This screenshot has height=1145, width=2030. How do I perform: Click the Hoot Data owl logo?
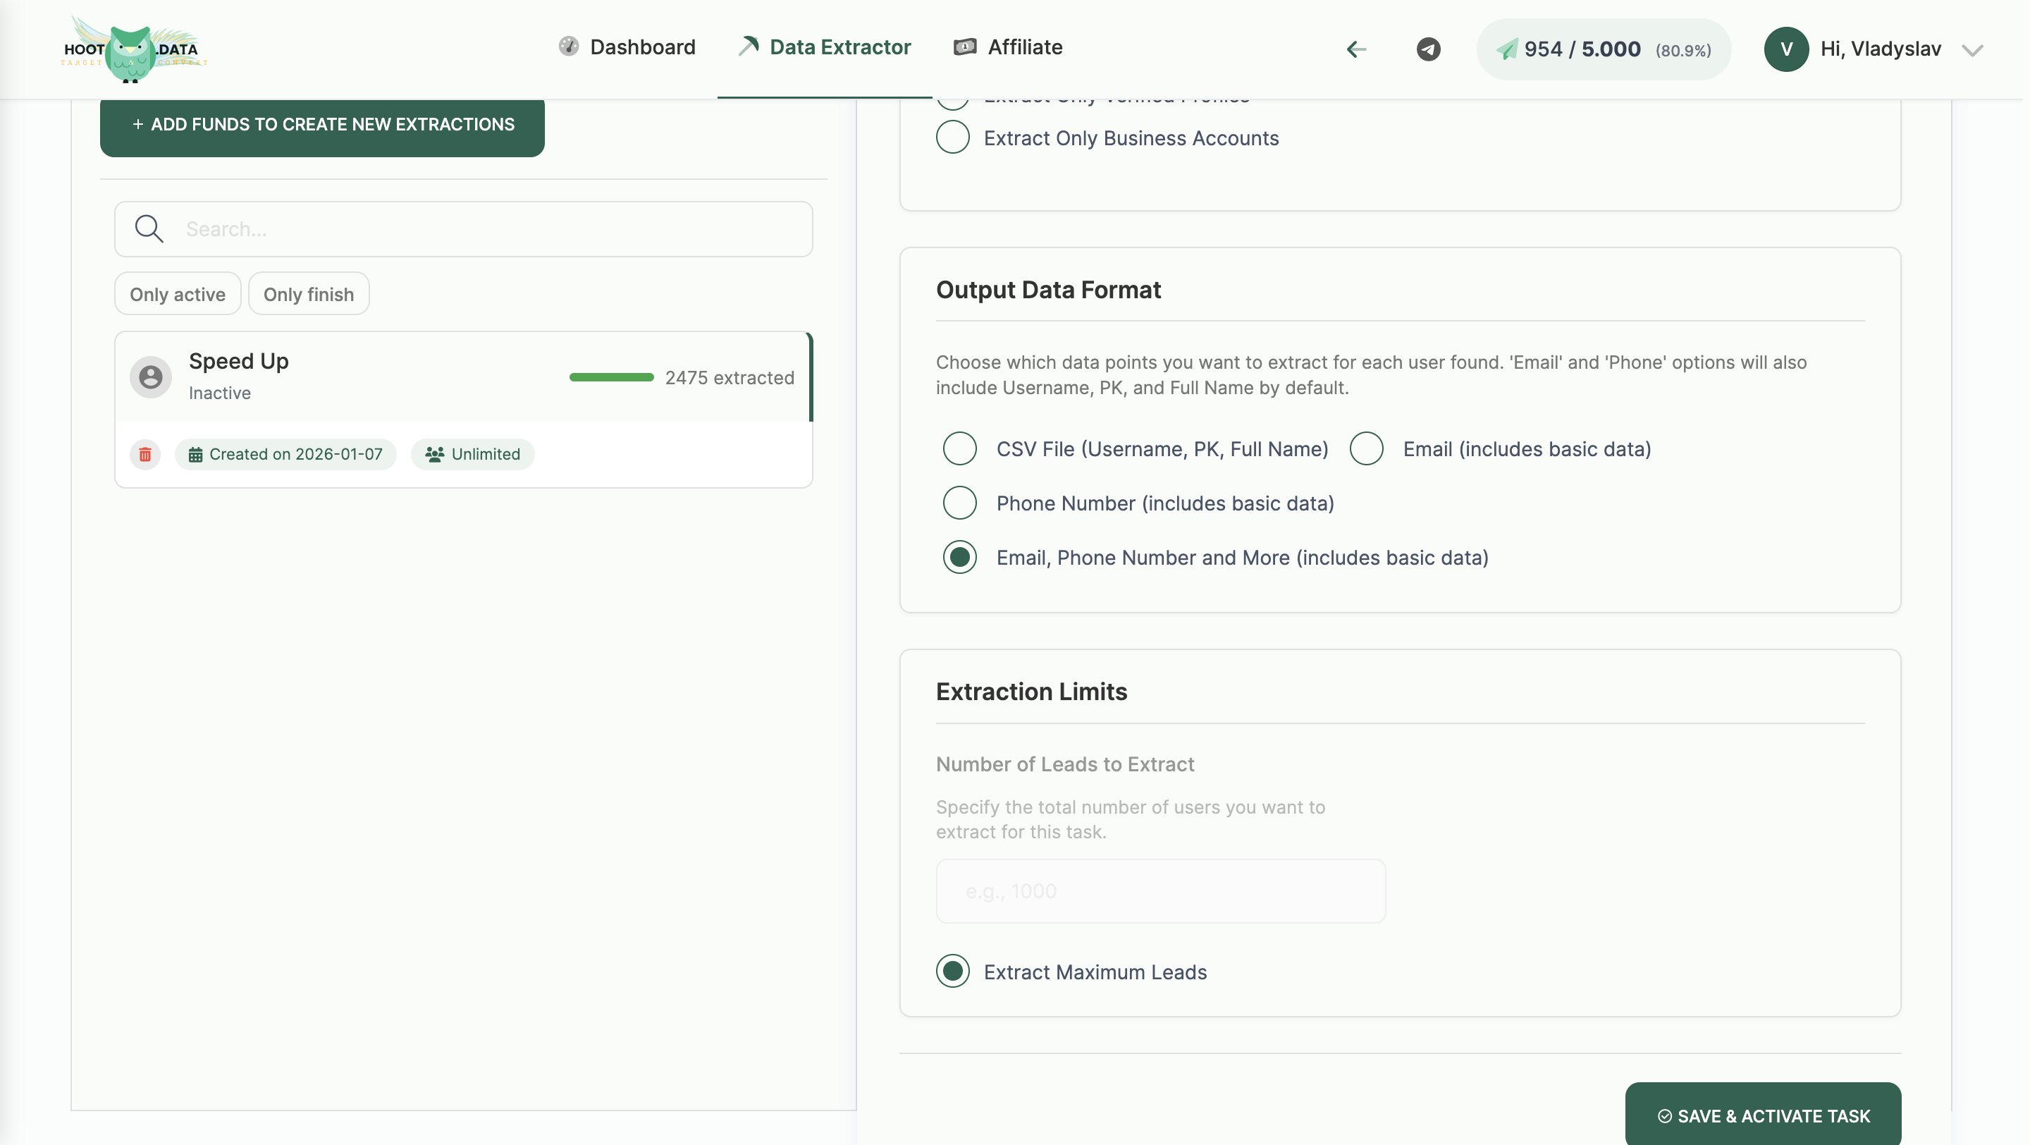pyautogui.click(x=133, y=49)
